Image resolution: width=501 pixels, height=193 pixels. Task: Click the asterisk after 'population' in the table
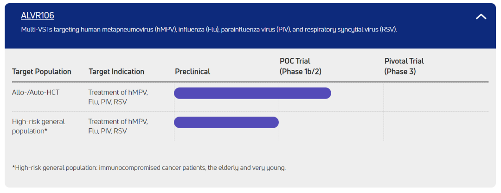(x=45, y=131)
